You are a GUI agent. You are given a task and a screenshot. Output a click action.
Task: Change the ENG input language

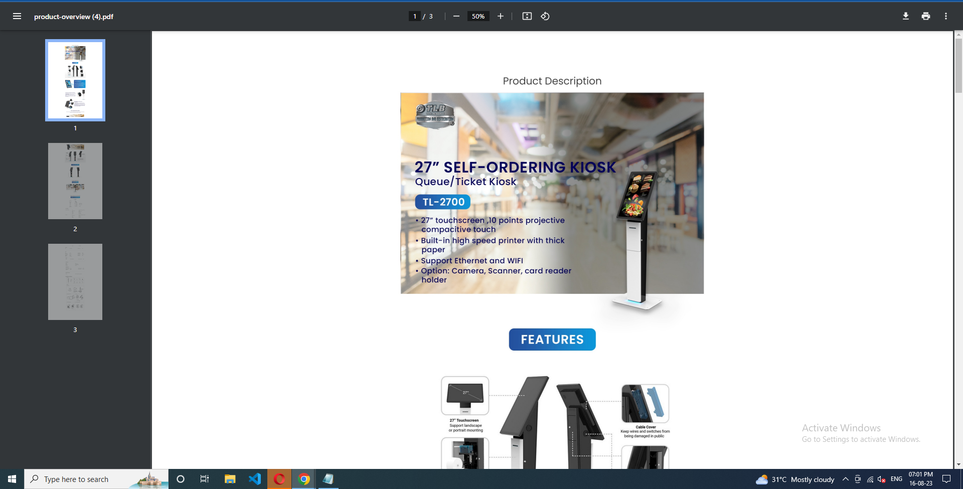(x=896, y=479)
